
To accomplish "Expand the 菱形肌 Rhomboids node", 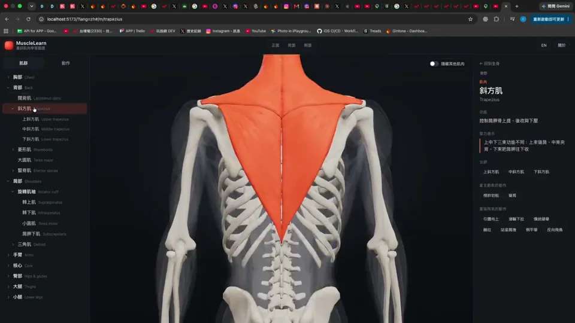I will (13, 150).
